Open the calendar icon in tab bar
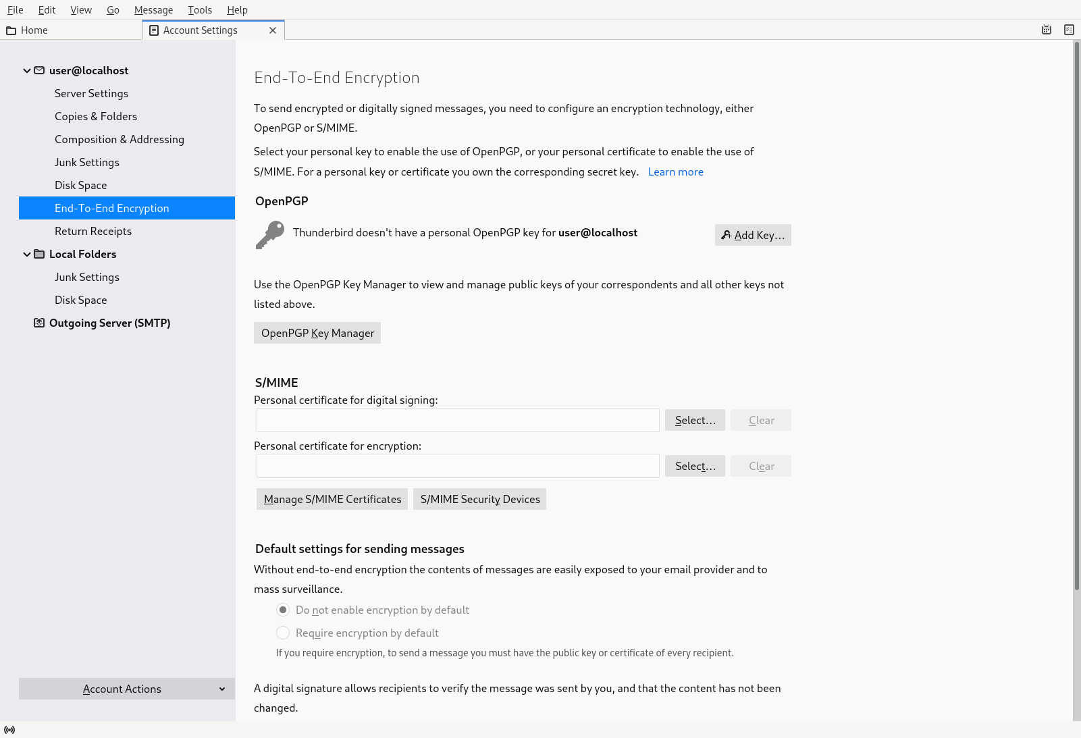 (x=1046, y=30)
